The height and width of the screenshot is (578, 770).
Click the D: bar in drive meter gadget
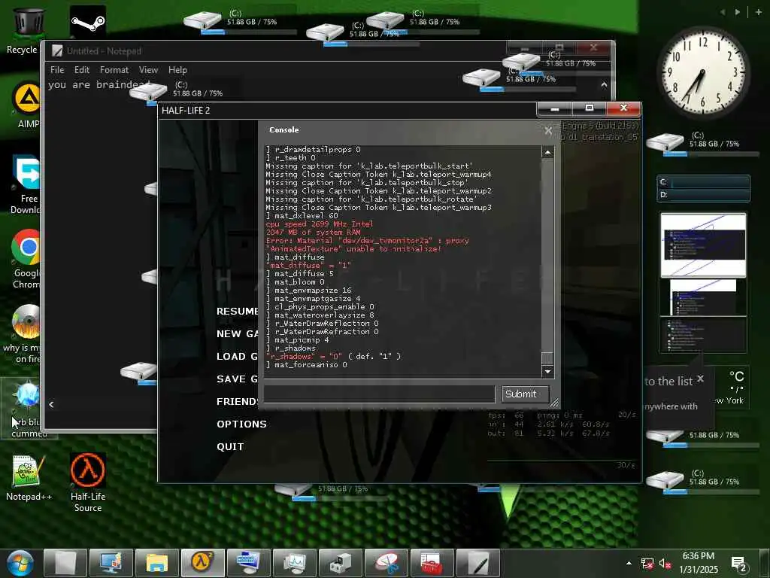(703, 195)
